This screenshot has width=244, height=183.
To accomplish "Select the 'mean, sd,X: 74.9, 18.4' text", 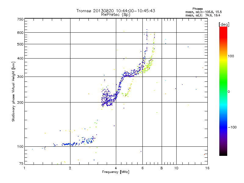I will (x=203, y=16).
